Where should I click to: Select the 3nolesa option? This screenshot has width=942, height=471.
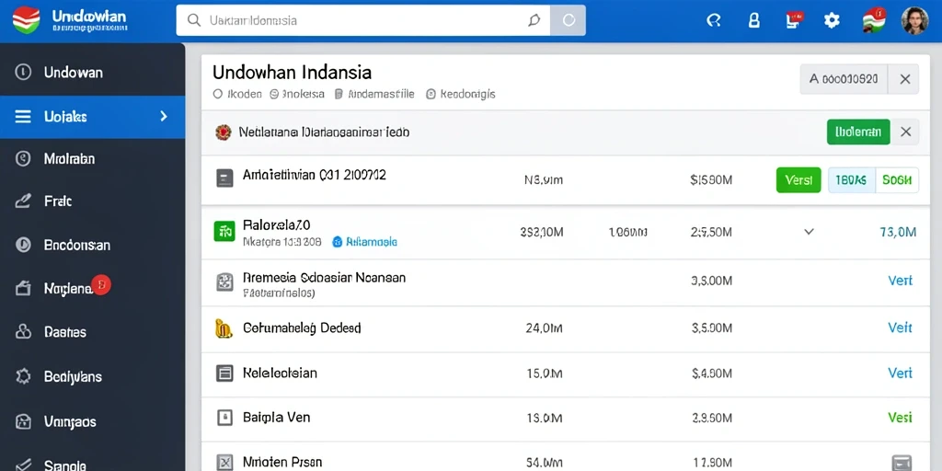tap(297, 95)
